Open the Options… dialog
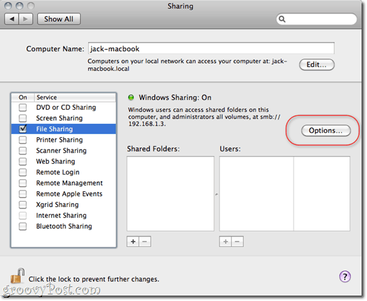Viewport: 367px width, 301px height. pos(326,131)
